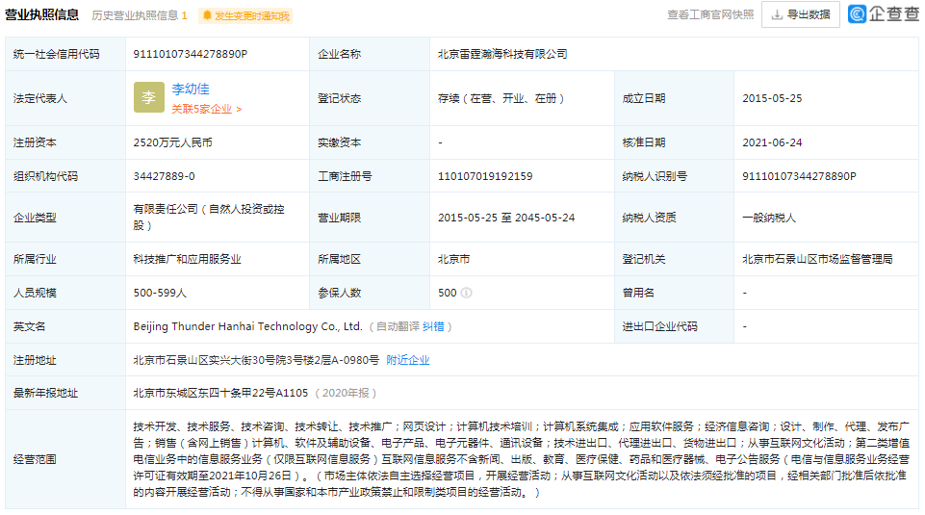Image resolution: width=925 pixels, height=515 pixels.
Task: Open legal representative 李幼佳 profile
Action: pyautogui.click(x=191, y=89)
